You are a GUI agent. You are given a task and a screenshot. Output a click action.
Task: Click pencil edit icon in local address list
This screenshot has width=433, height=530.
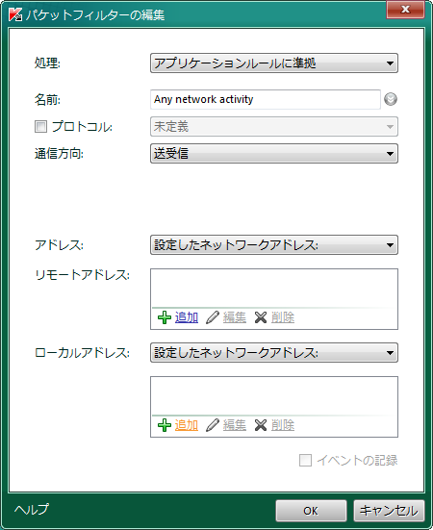click(213, 425)
